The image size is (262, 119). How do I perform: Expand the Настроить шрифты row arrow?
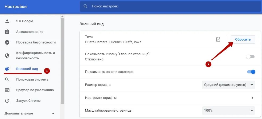coord(253,98)
